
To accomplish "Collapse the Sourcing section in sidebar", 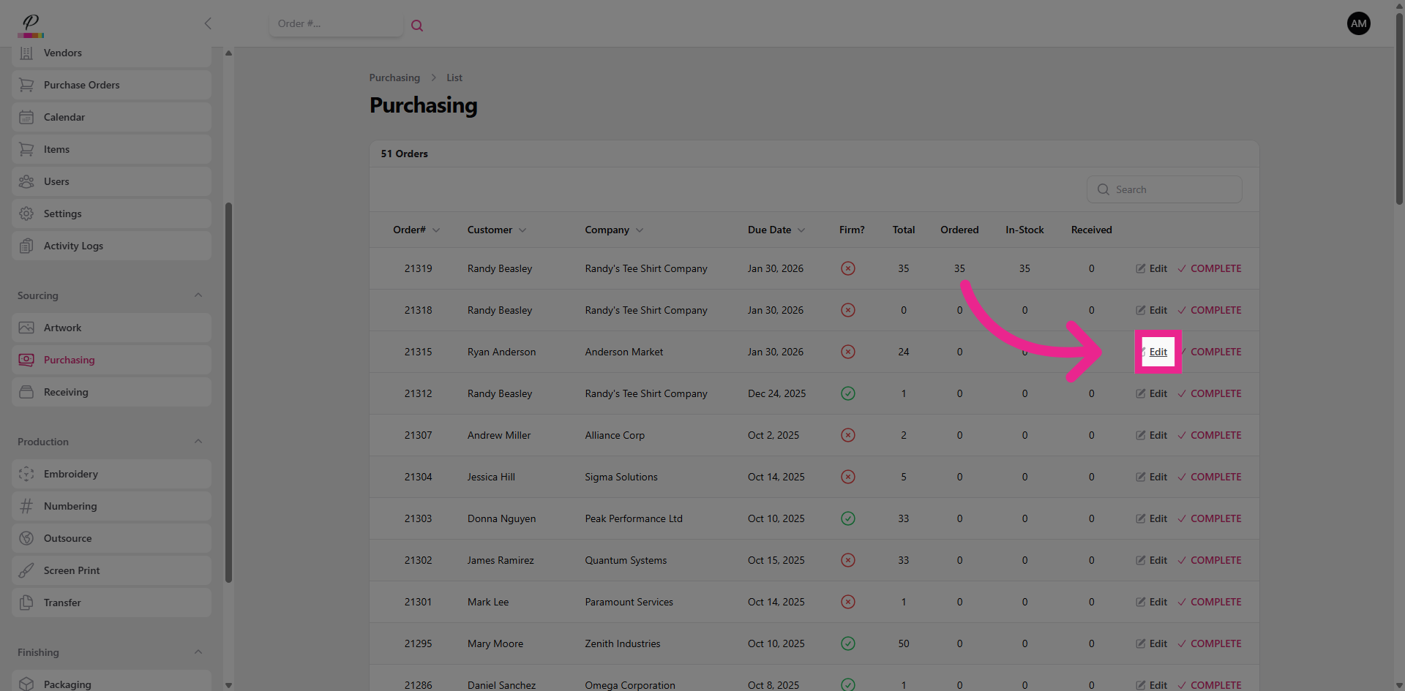I will point(198,295).
